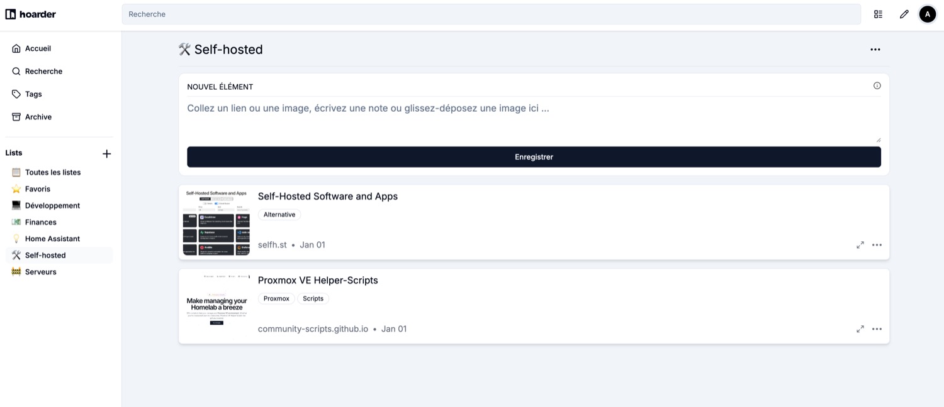Open the Tags page in sidebar
The width and height of the screenshot is (944, 407).
coord(33,94)
